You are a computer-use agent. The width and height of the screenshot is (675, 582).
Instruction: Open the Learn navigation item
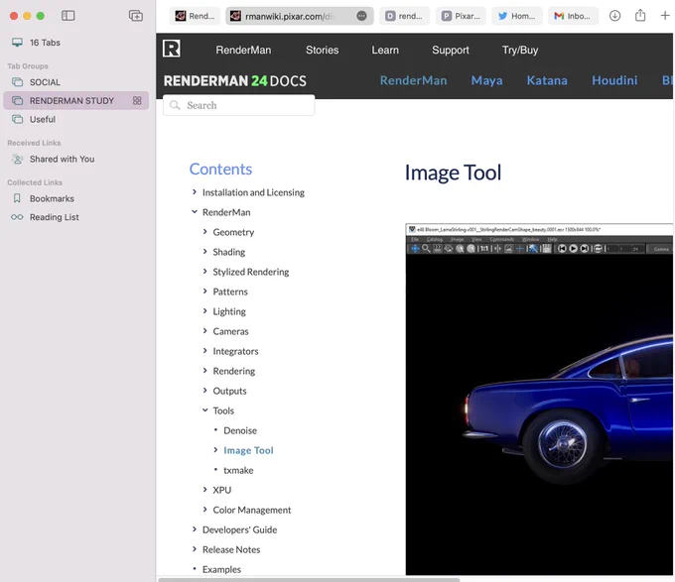click(x=385, y=50)
